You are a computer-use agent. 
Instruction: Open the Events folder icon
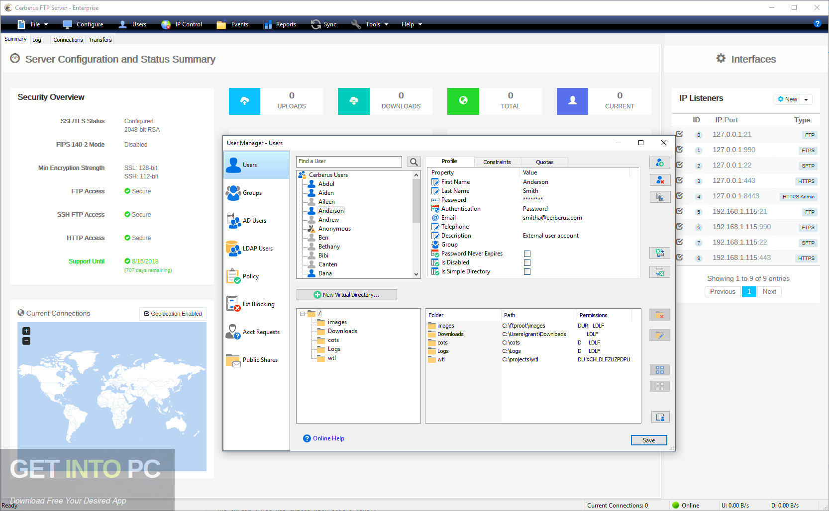coord(221,24)
